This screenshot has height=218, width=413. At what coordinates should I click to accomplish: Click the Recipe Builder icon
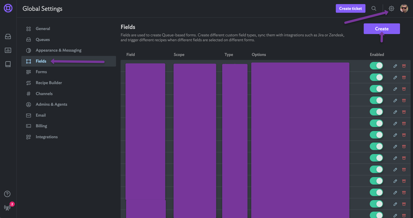click(28, 83)
